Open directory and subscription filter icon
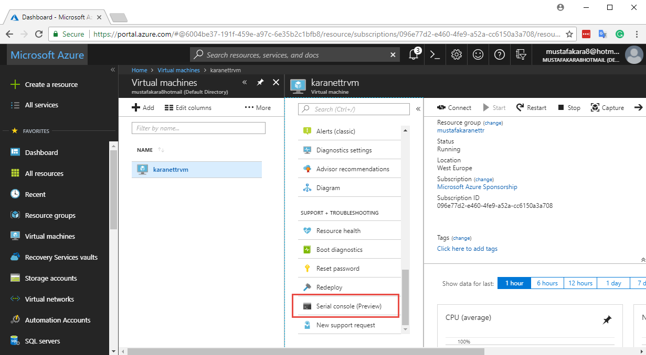Screen dimensions: 646x355 coord(521,54)
